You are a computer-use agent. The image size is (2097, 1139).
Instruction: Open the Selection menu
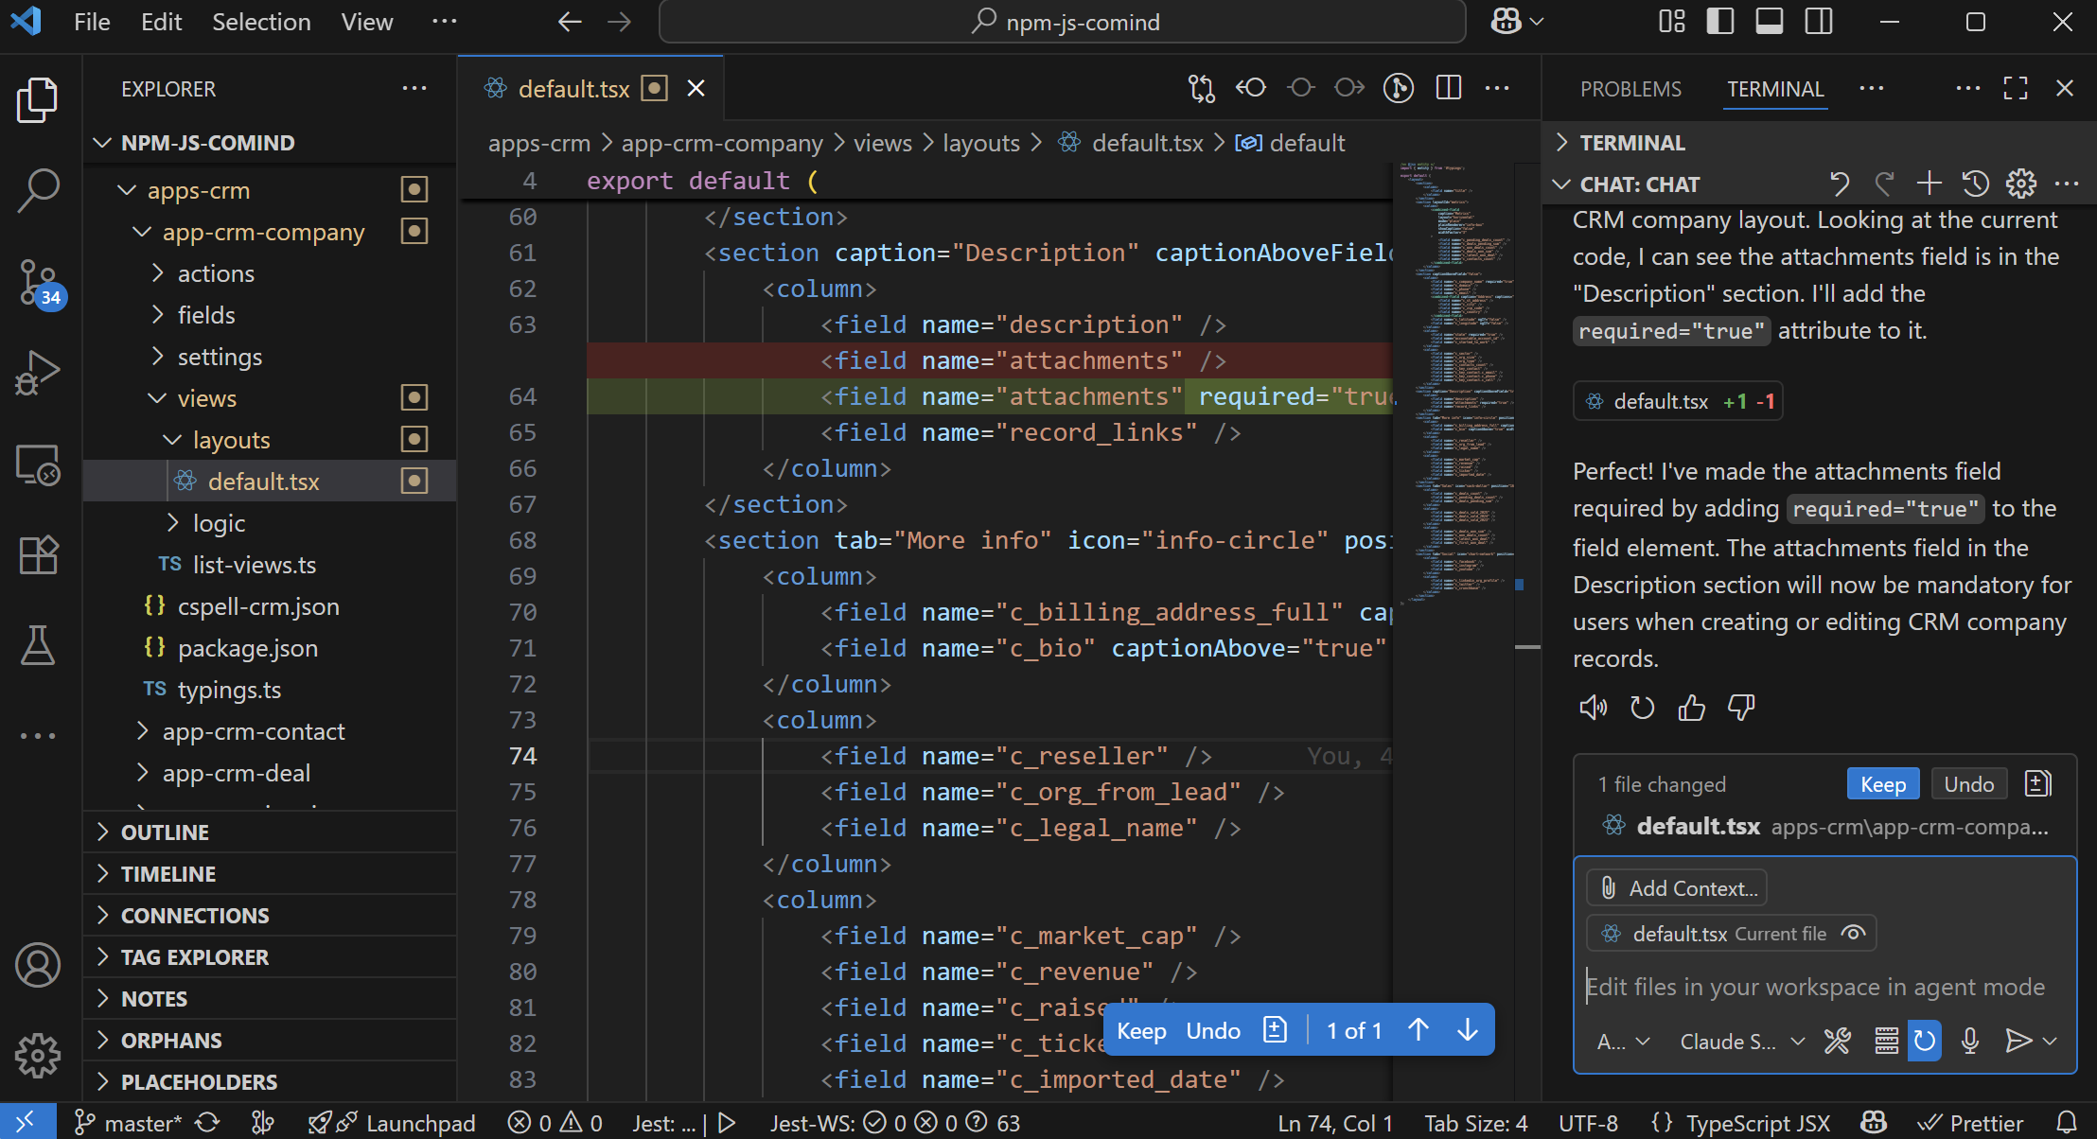click(x=261, y=22)
